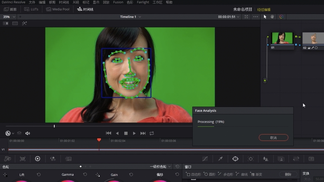Expand the 一级校色轮 mode dropdown
The width and height of the screenshot is (324, 182).
click(160, 167)
